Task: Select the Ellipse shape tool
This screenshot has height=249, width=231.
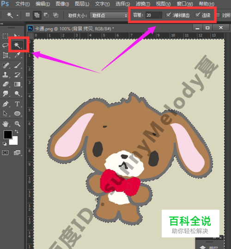Action: coord(18,113)
